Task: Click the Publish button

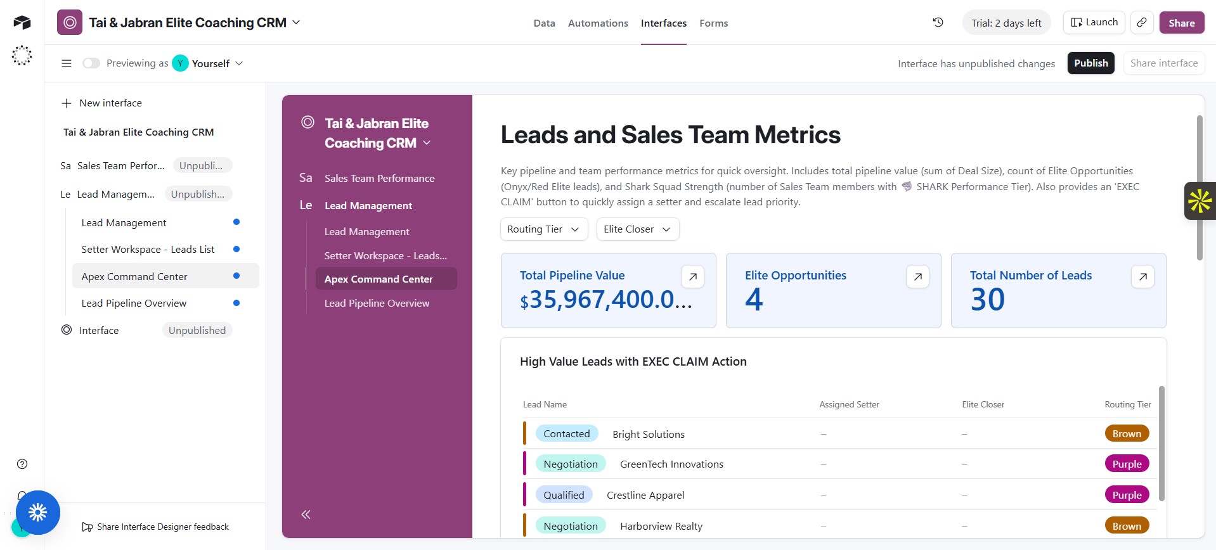Action: [1091, 63]
